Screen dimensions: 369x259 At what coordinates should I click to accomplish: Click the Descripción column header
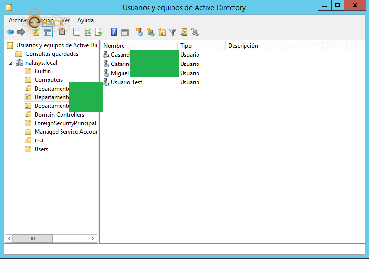(x=261, y=46)
